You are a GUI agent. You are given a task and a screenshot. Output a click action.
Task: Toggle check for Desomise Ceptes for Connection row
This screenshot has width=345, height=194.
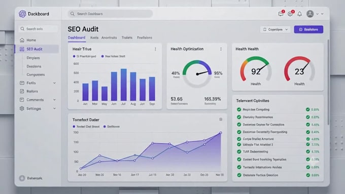click(x=239, y=125)
